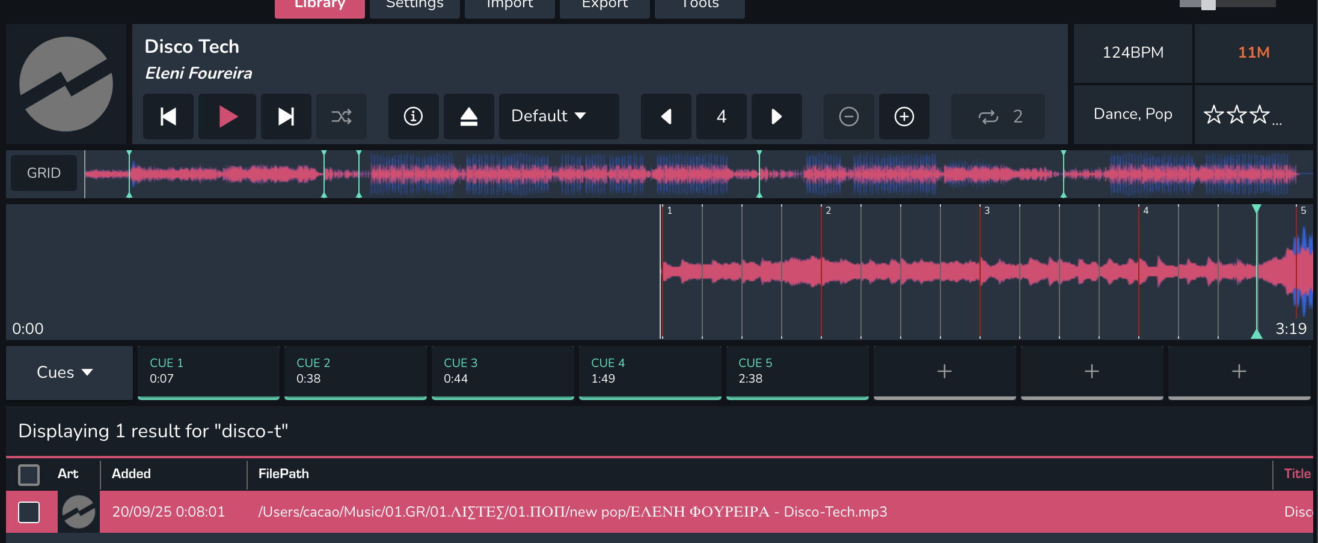Zoom out waveform with minus icon
1318x543 pixels.
click(x=848, y=117)
